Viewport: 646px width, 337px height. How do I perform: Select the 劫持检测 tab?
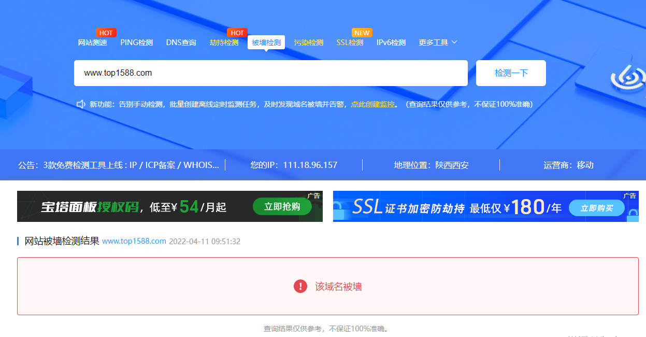tap(224, 43)
